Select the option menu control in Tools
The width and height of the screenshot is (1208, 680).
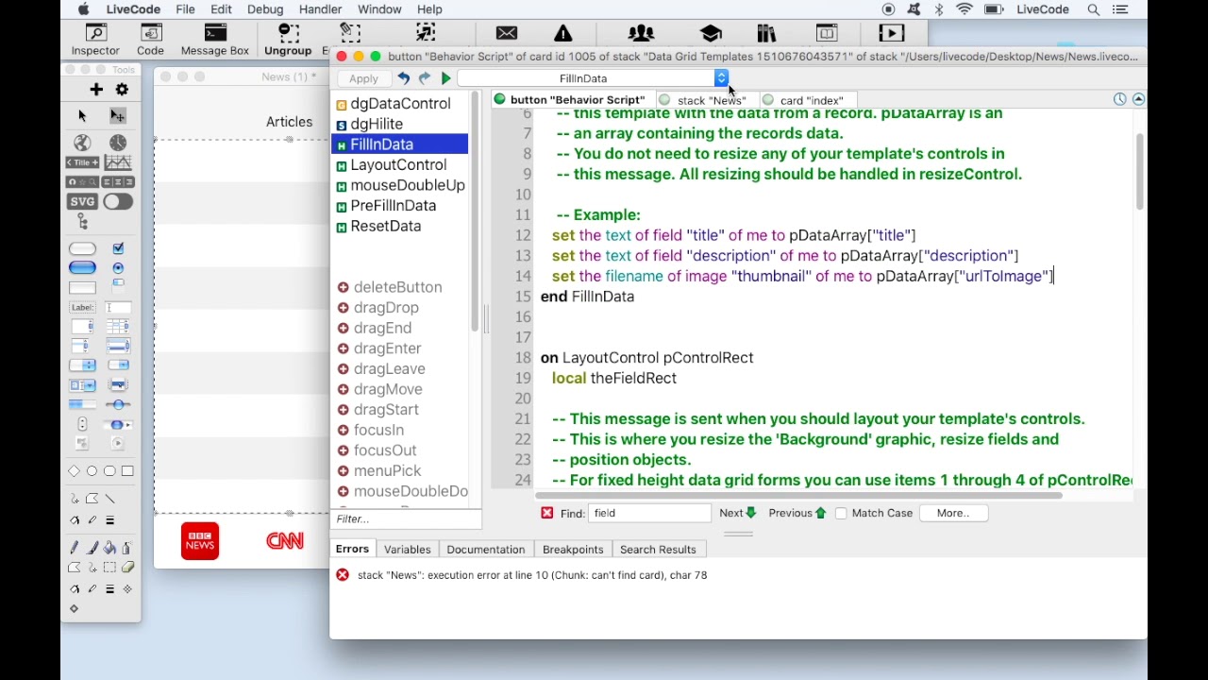pyautogui.click(x=82, y=365)
